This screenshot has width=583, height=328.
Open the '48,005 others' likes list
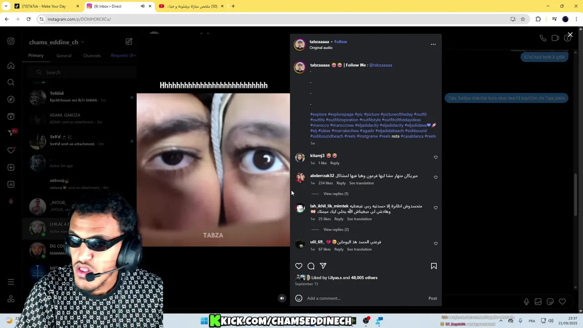pyautogui.click(x=364, y=278)
